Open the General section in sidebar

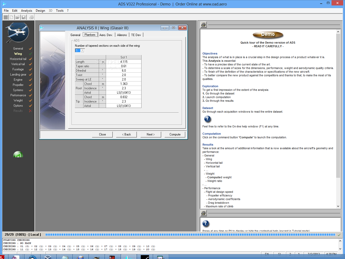(x=18, y=49)
